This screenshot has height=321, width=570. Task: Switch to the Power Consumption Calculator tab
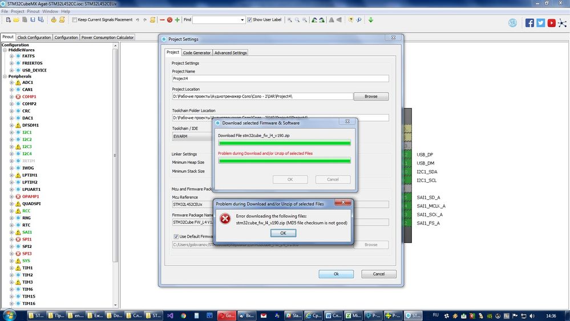(107, 37)
